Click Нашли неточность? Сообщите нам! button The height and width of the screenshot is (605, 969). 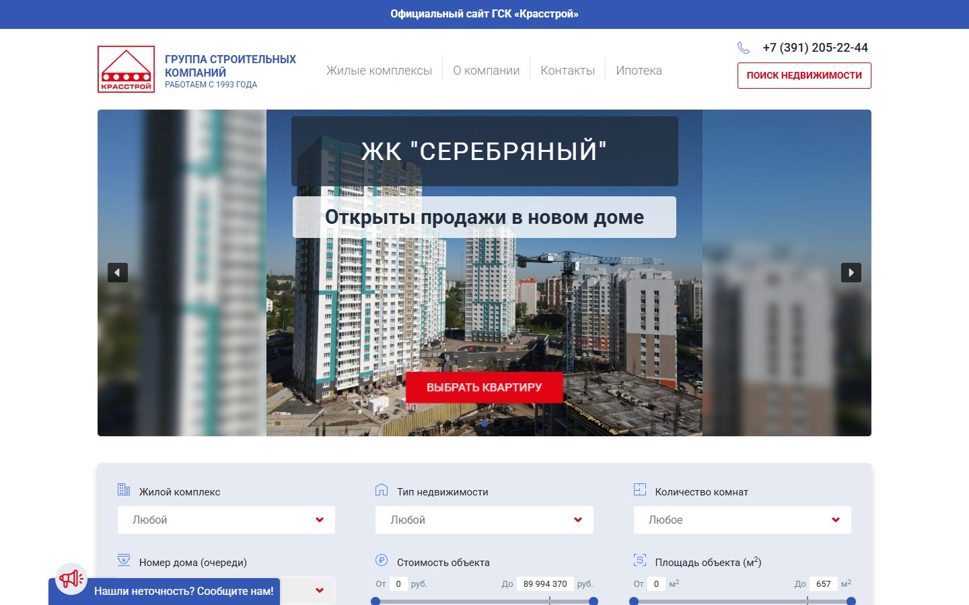point(184,592)
